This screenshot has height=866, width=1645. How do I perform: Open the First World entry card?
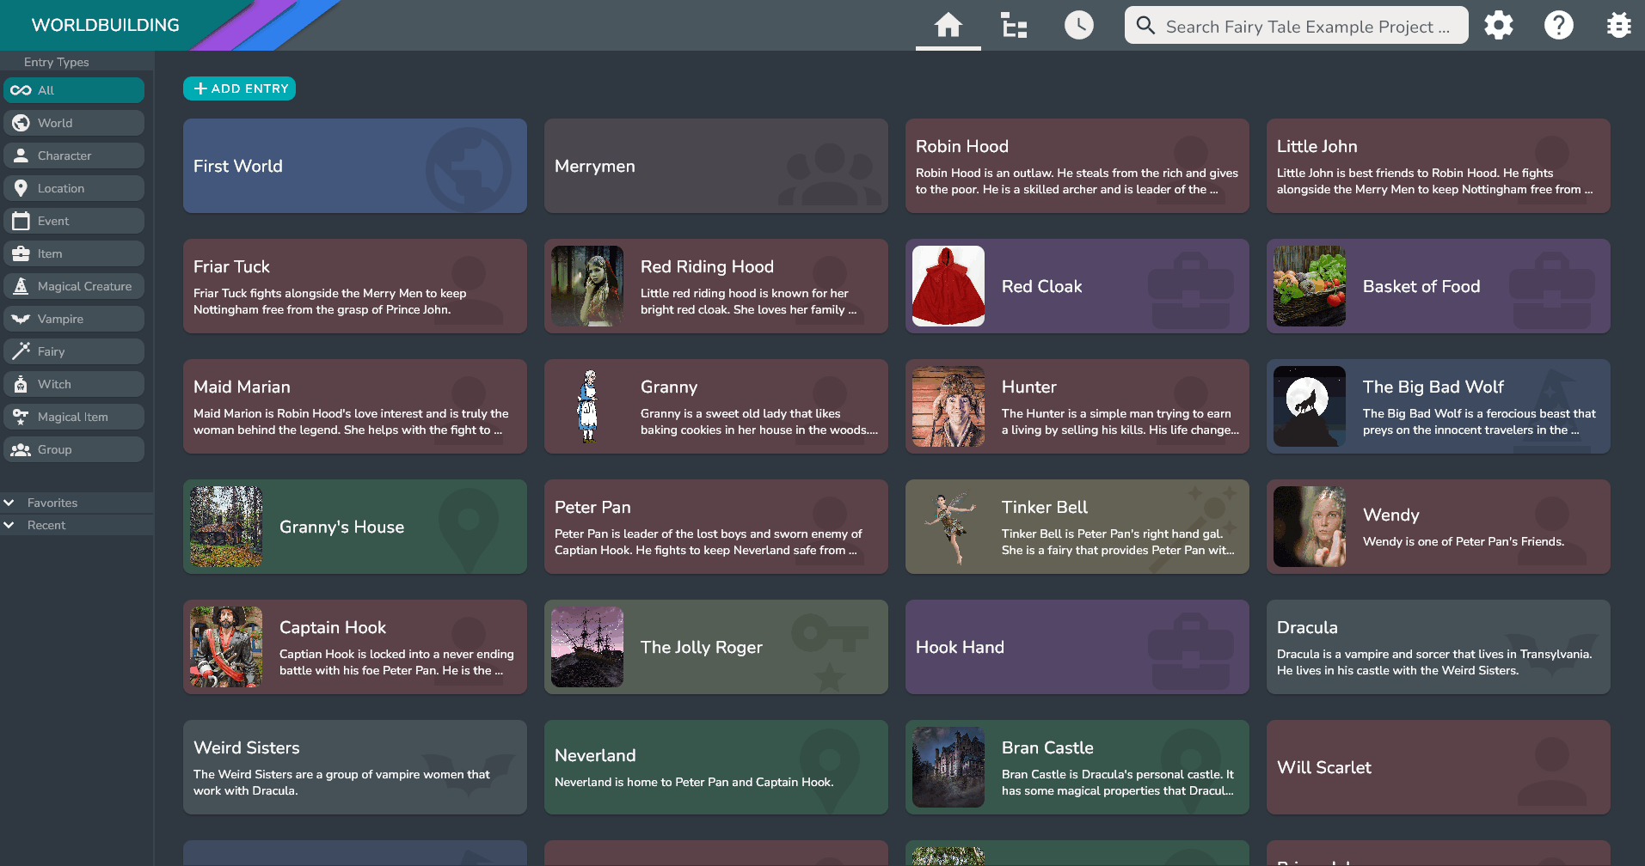(355, 166)
